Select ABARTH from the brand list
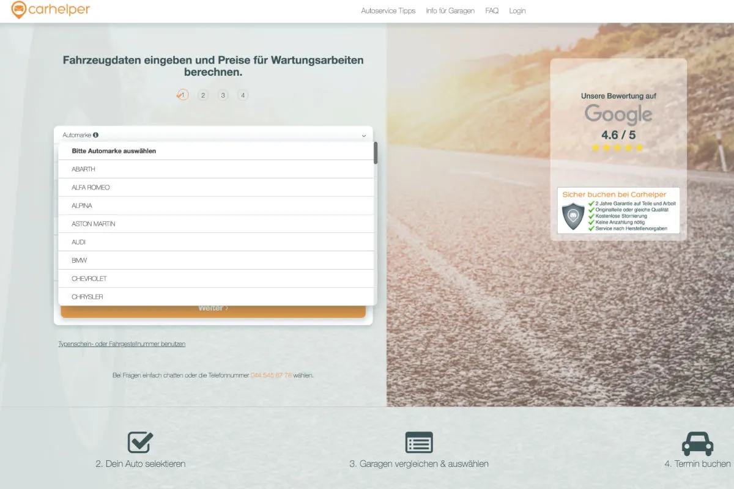Viewport: 734px width, 489px height. pos(216,169)
